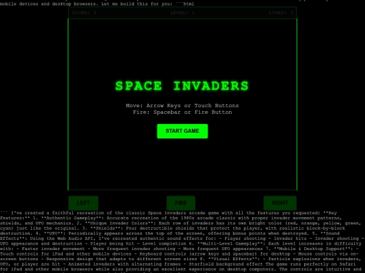Click the SPACE INVADERS title text
The image size is (365, 273).
tap(182, 86)
